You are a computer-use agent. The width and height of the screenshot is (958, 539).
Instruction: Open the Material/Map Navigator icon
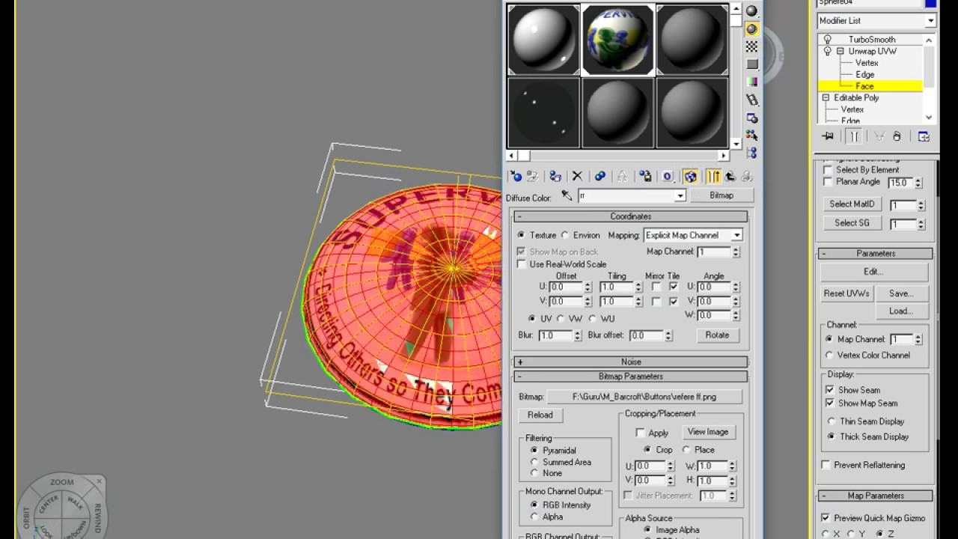pyautogui.click(x=751, y=153)
